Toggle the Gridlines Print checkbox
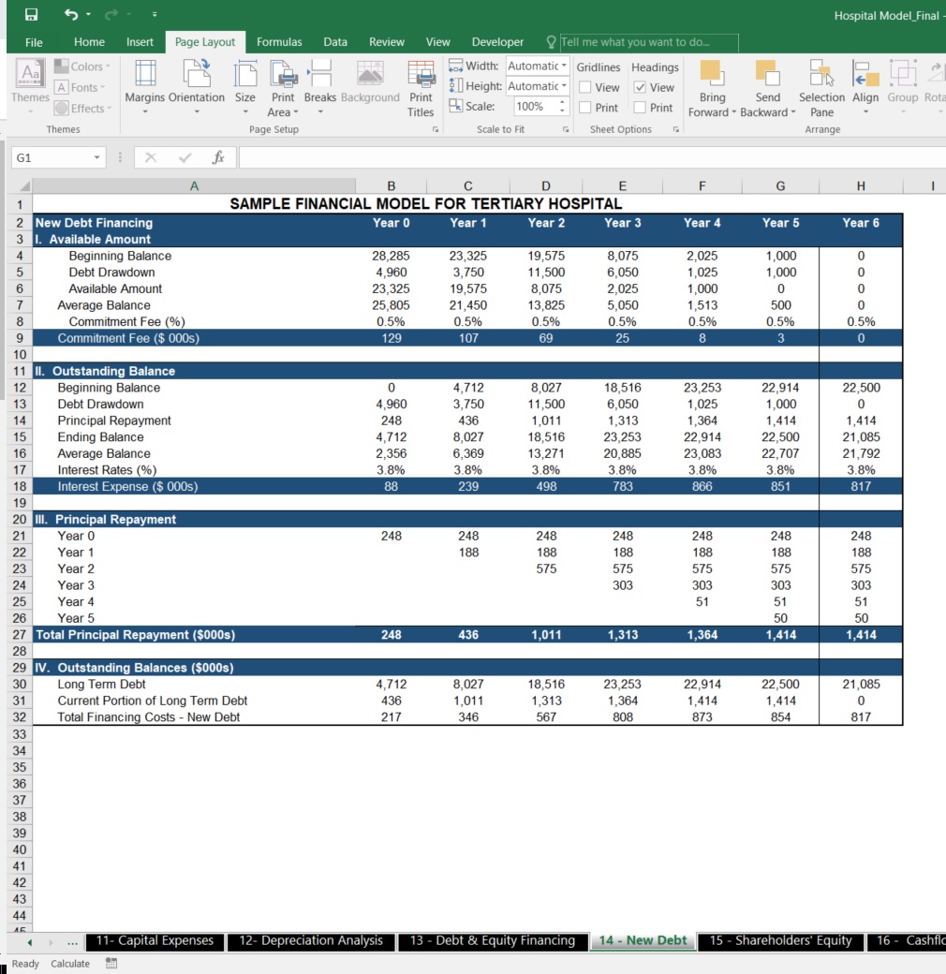946x974 pixels. click(584, 108)
